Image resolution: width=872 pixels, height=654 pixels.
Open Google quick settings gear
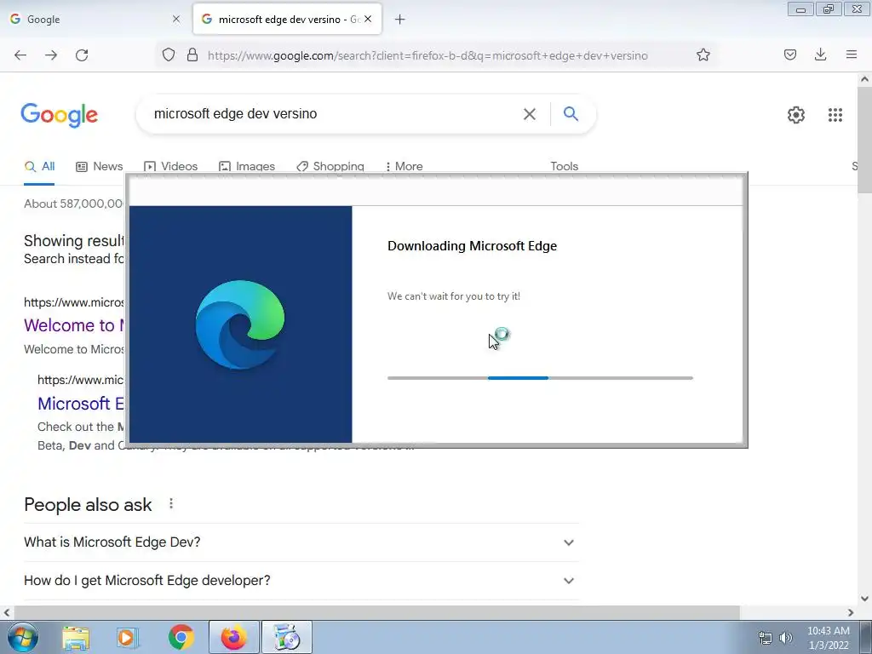tap(796, 115)
